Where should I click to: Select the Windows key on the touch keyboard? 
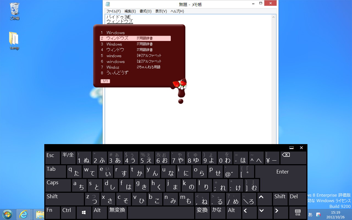[84, 212]
